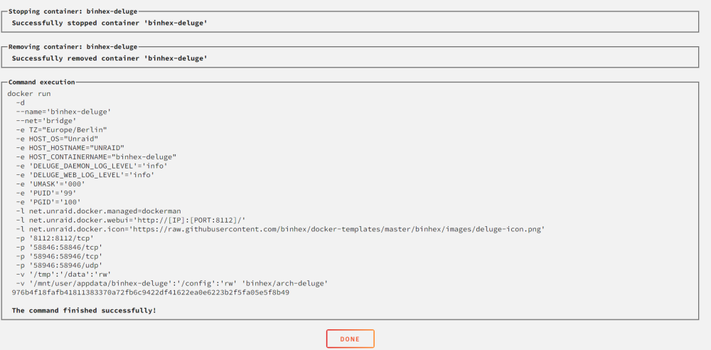The height and width of the screenshot is (350, 711).
Task: Click the '58946:58946/tcp' port line
Action: pyautogui.click(x=59, y=257)
